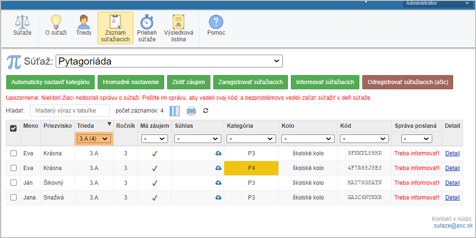Click the Ročník column header

click(126, 126)
